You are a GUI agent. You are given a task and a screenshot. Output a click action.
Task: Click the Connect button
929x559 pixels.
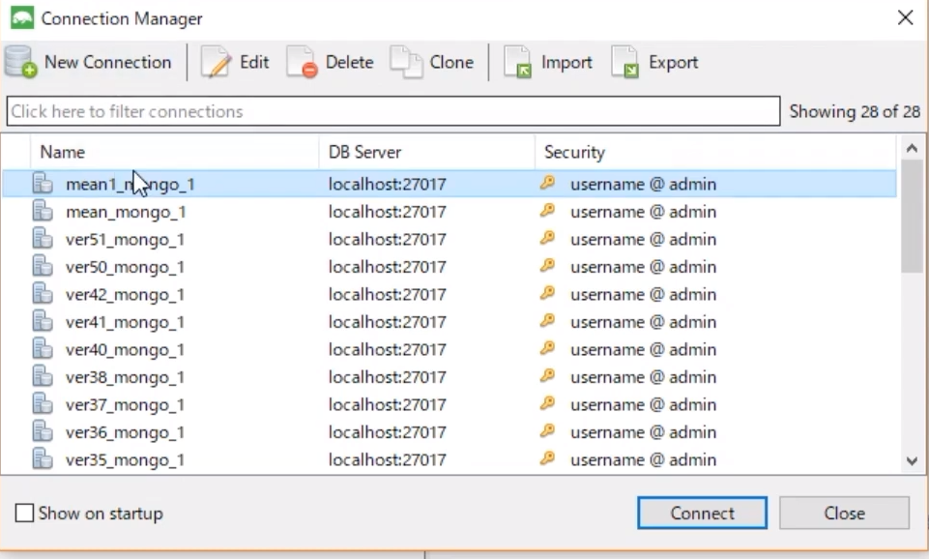click(x=702, y=513)
